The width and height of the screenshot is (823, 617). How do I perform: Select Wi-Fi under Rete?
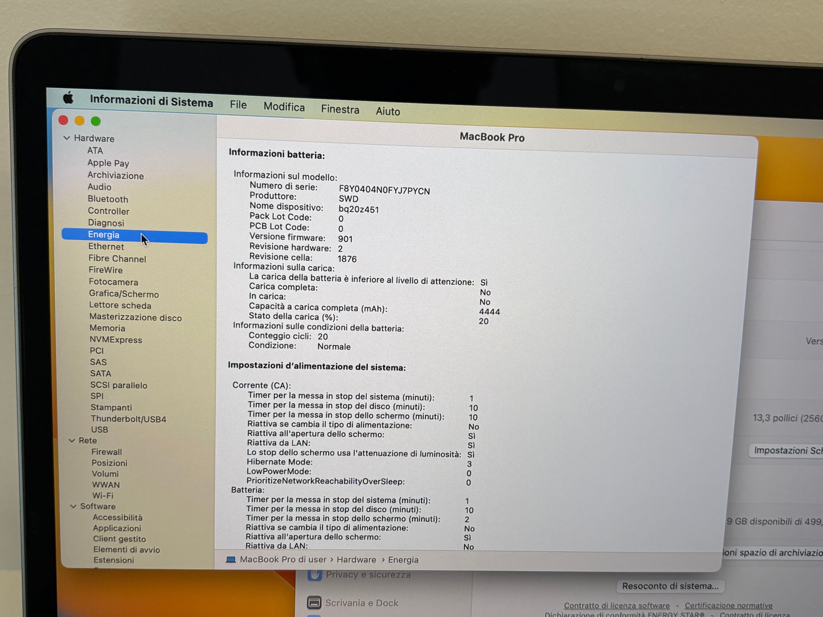[x=103, y=496]
